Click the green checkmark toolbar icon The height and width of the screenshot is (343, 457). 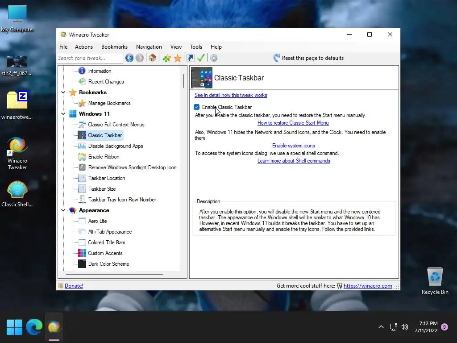(x=201, y=58)
